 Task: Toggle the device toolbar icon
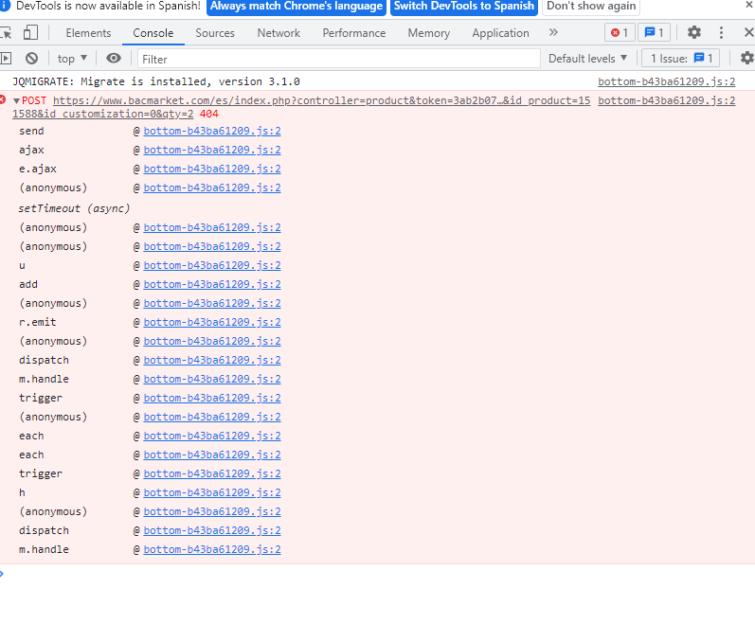(30, 33)
